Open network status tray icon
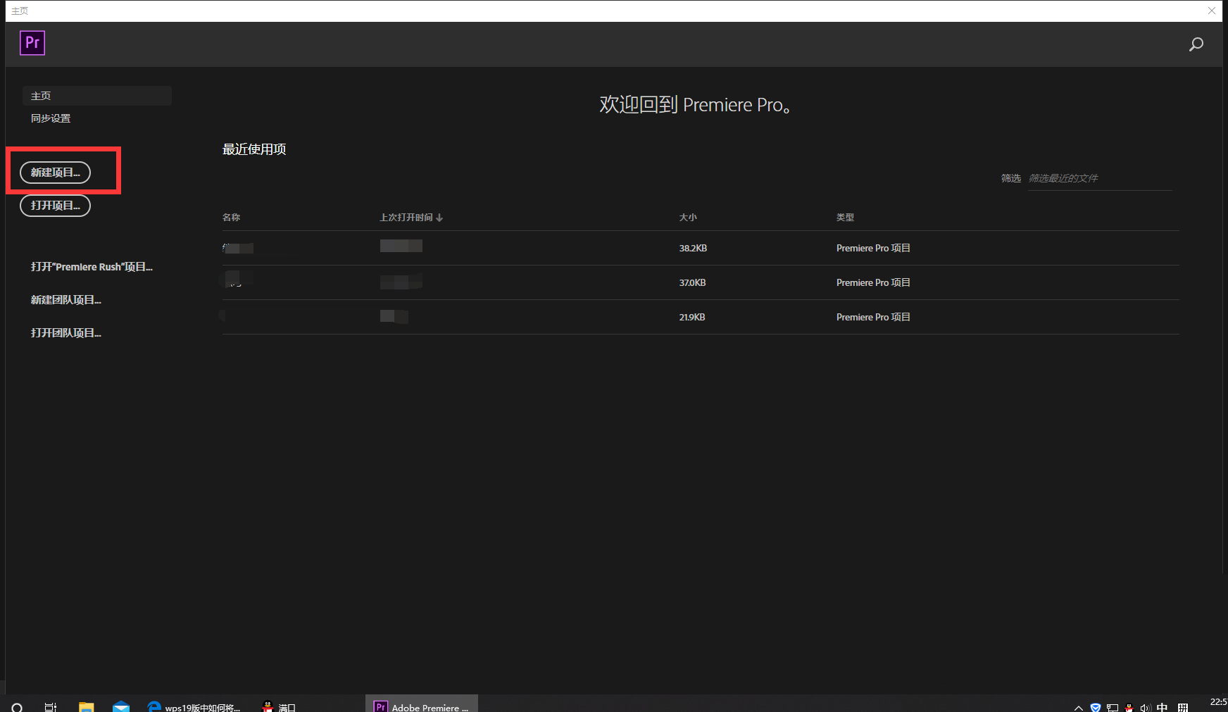Image resolution: width=1228 pixels, height=712 pixels. (1113, 708)
